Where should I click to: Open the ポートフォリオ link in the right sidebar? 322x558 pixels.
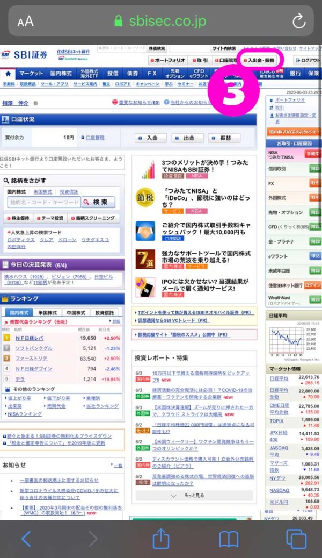290,101
